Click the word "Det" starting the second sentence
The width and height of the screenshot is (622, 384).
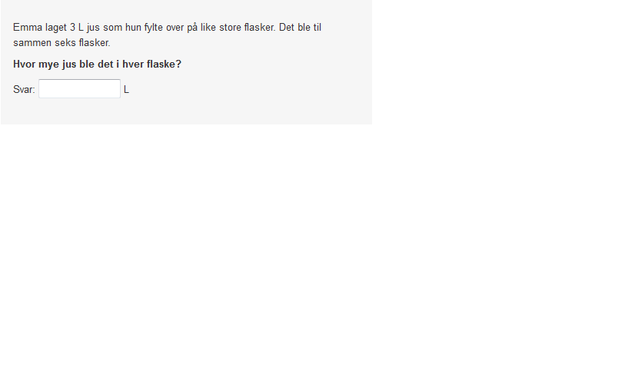click(x=287, y=28)
